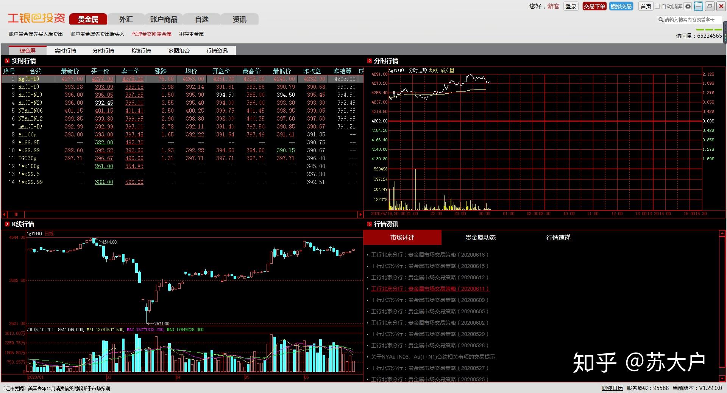
Task: Click the 成交量 legend in intraday chart
Action: [447, 70]
